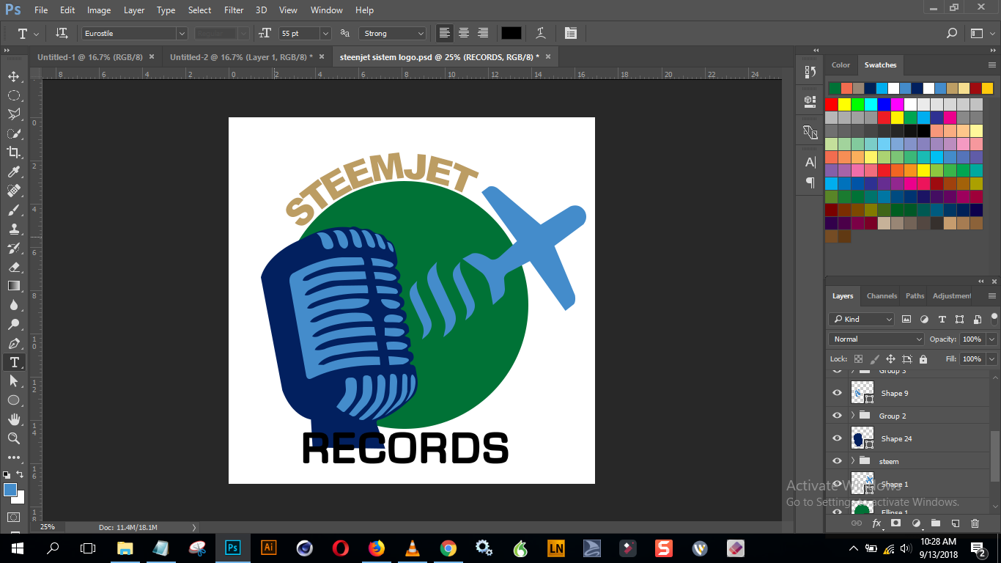1001x563 pixels.
Task: Close the Untitled-2 document tab
Action: click(x=320, y=56)
